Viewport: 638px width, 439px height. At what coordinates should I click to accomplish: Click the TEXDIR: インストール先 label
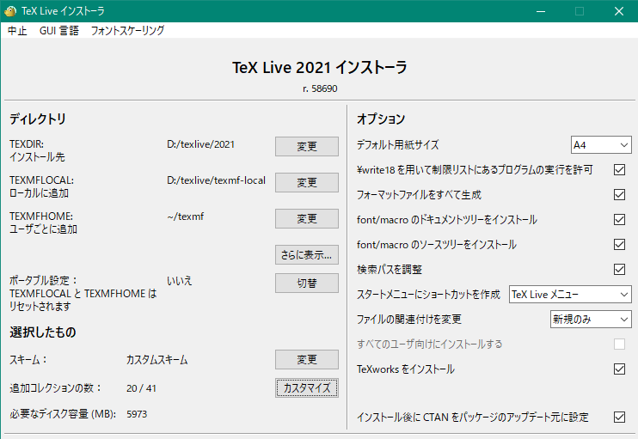pos(37,151)
